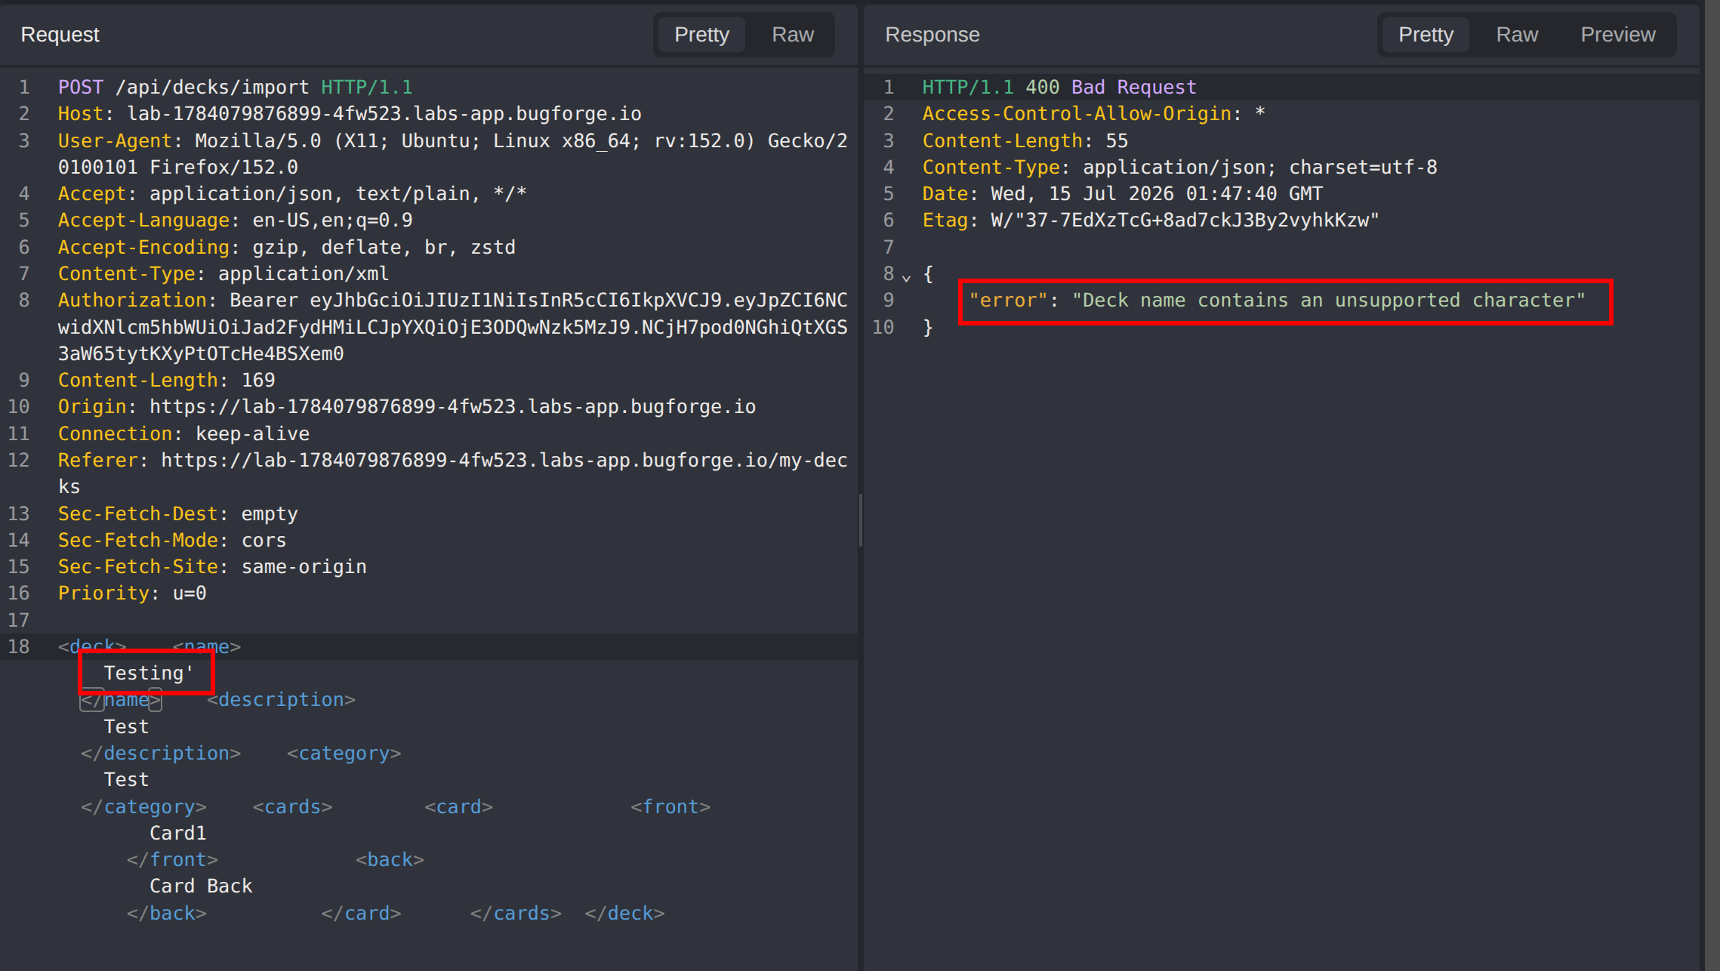Click the opening <back> tag
This screenshot has width=1720, height=971.
390,860
